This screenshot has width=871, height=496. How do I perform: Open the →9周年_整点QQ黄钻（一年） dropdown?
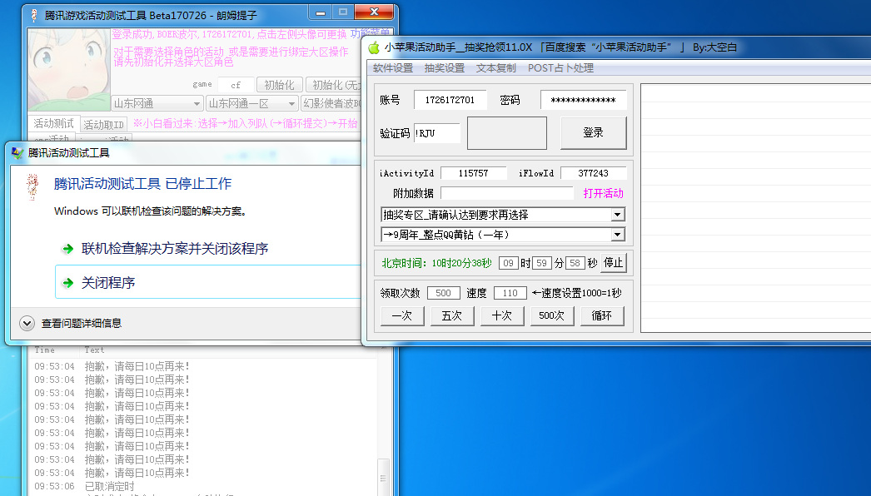pyautogui.click(x=503, y=235)
